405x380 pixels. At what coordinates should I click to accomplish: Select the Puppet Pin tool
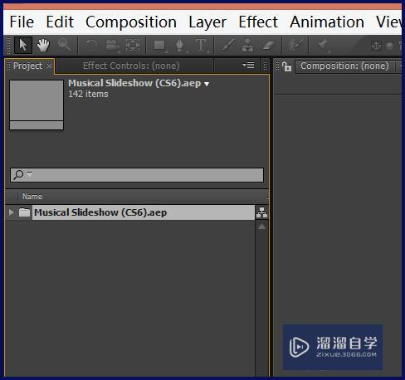[322, 46]
